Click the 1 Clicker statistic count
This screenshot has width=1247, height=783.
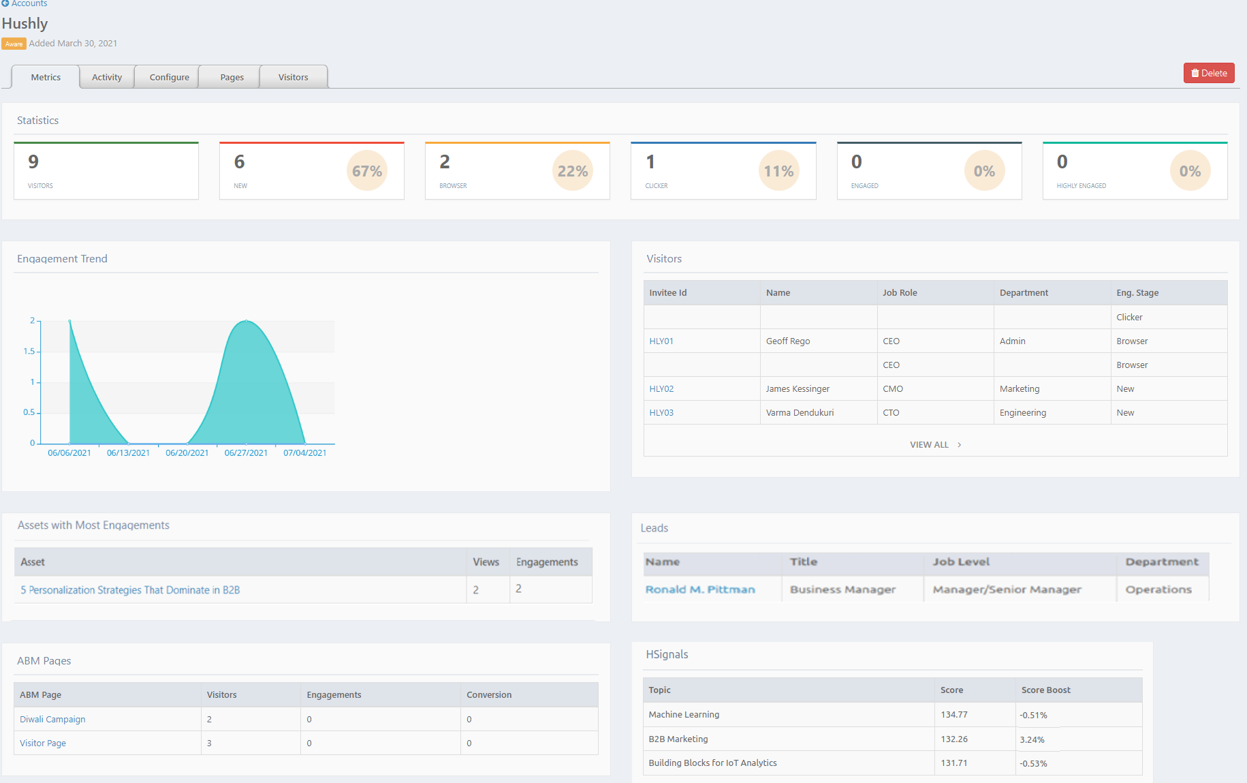[650, 162]
